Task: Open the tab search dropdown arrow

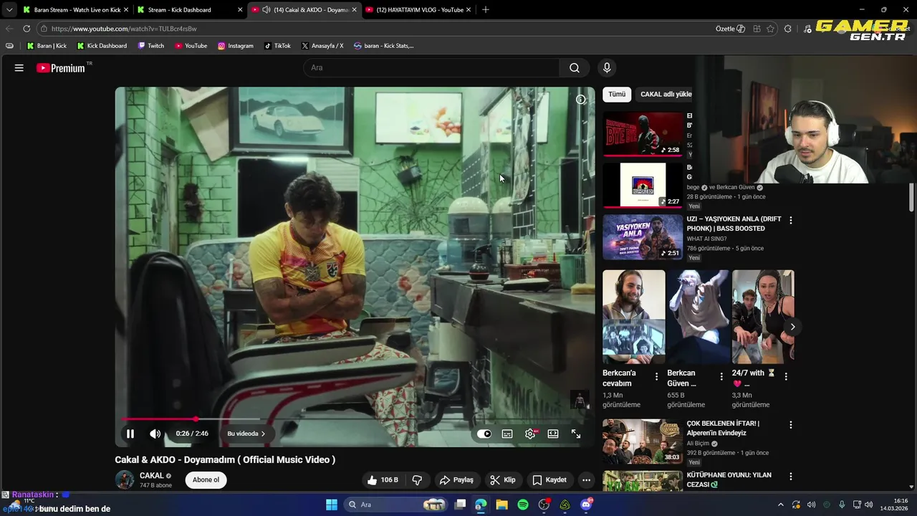Action: click(9, 10)
